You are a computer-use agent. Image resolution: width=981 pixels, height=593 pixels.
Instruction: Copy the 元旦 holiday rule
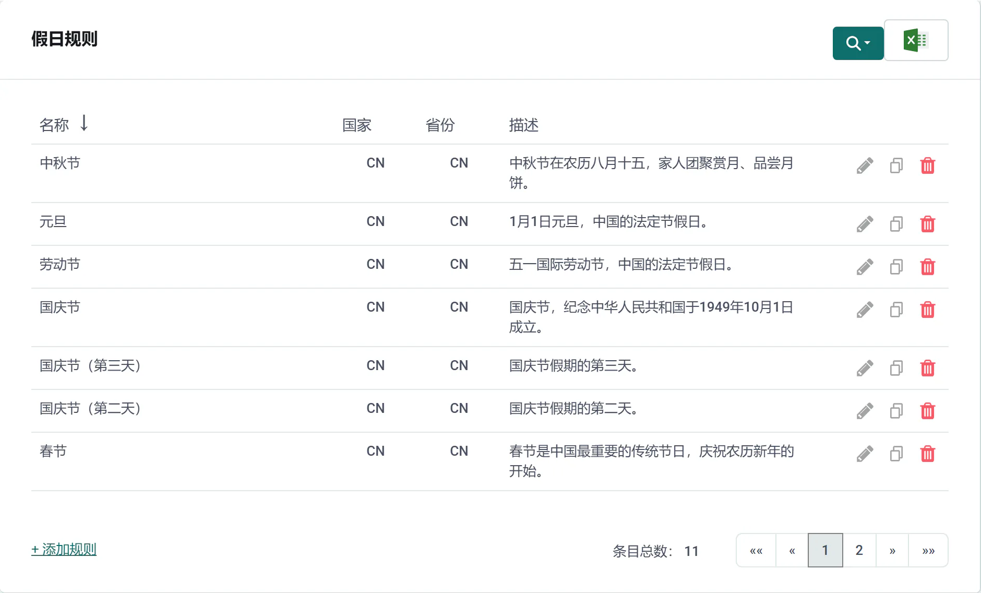tap(896, 224)
